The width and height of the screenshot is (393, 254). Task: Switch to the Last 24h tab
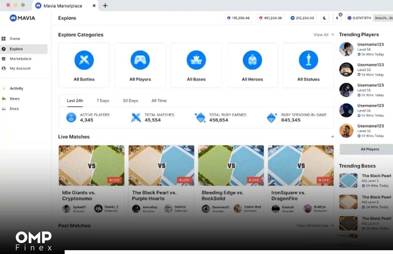[x=75, y=101]
